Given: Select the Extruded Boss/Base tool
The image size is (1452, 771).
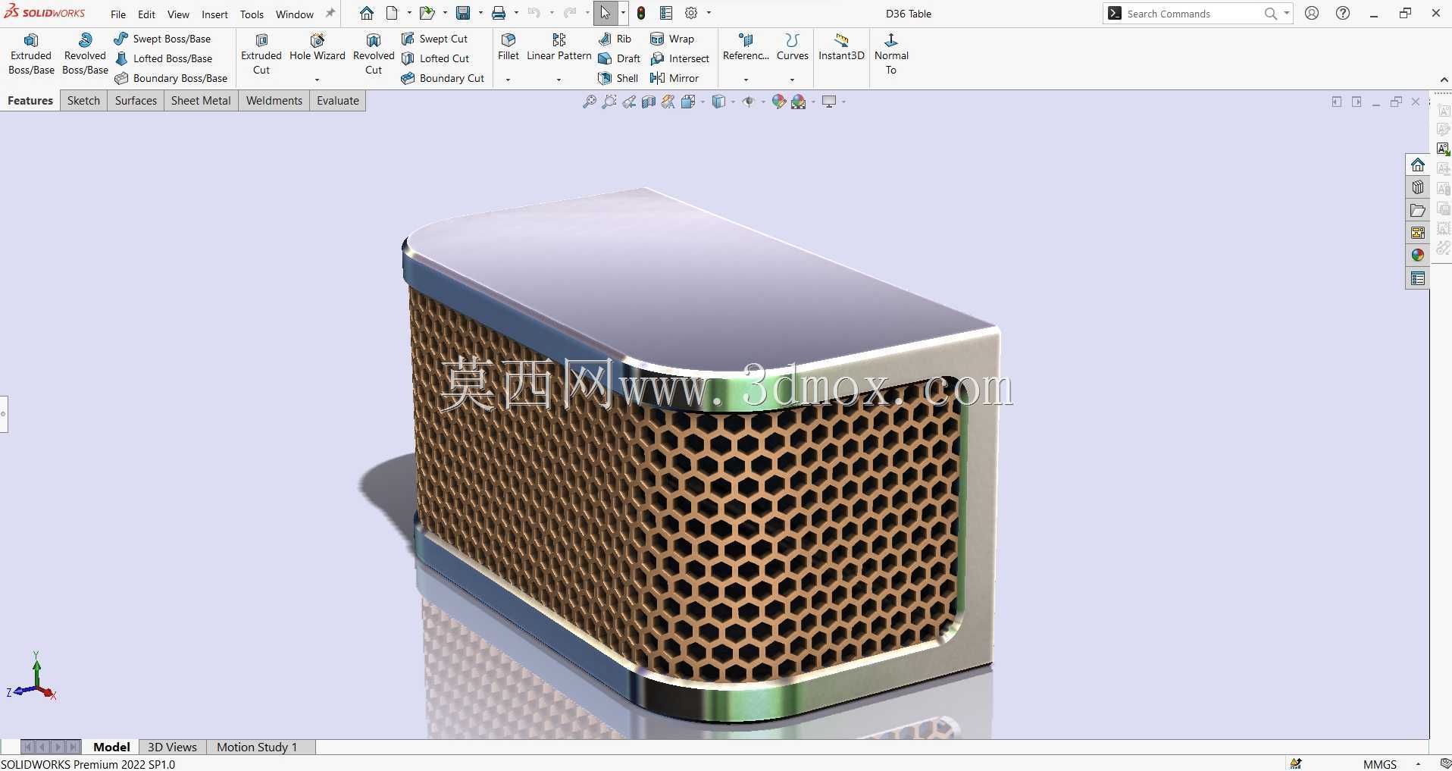Looking at the screenshot, I should 31,55.
